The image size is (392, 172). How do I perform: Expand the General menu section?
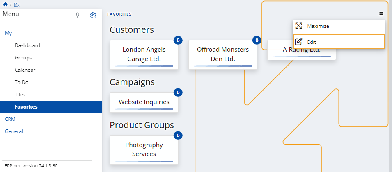[x=14, y=131]
